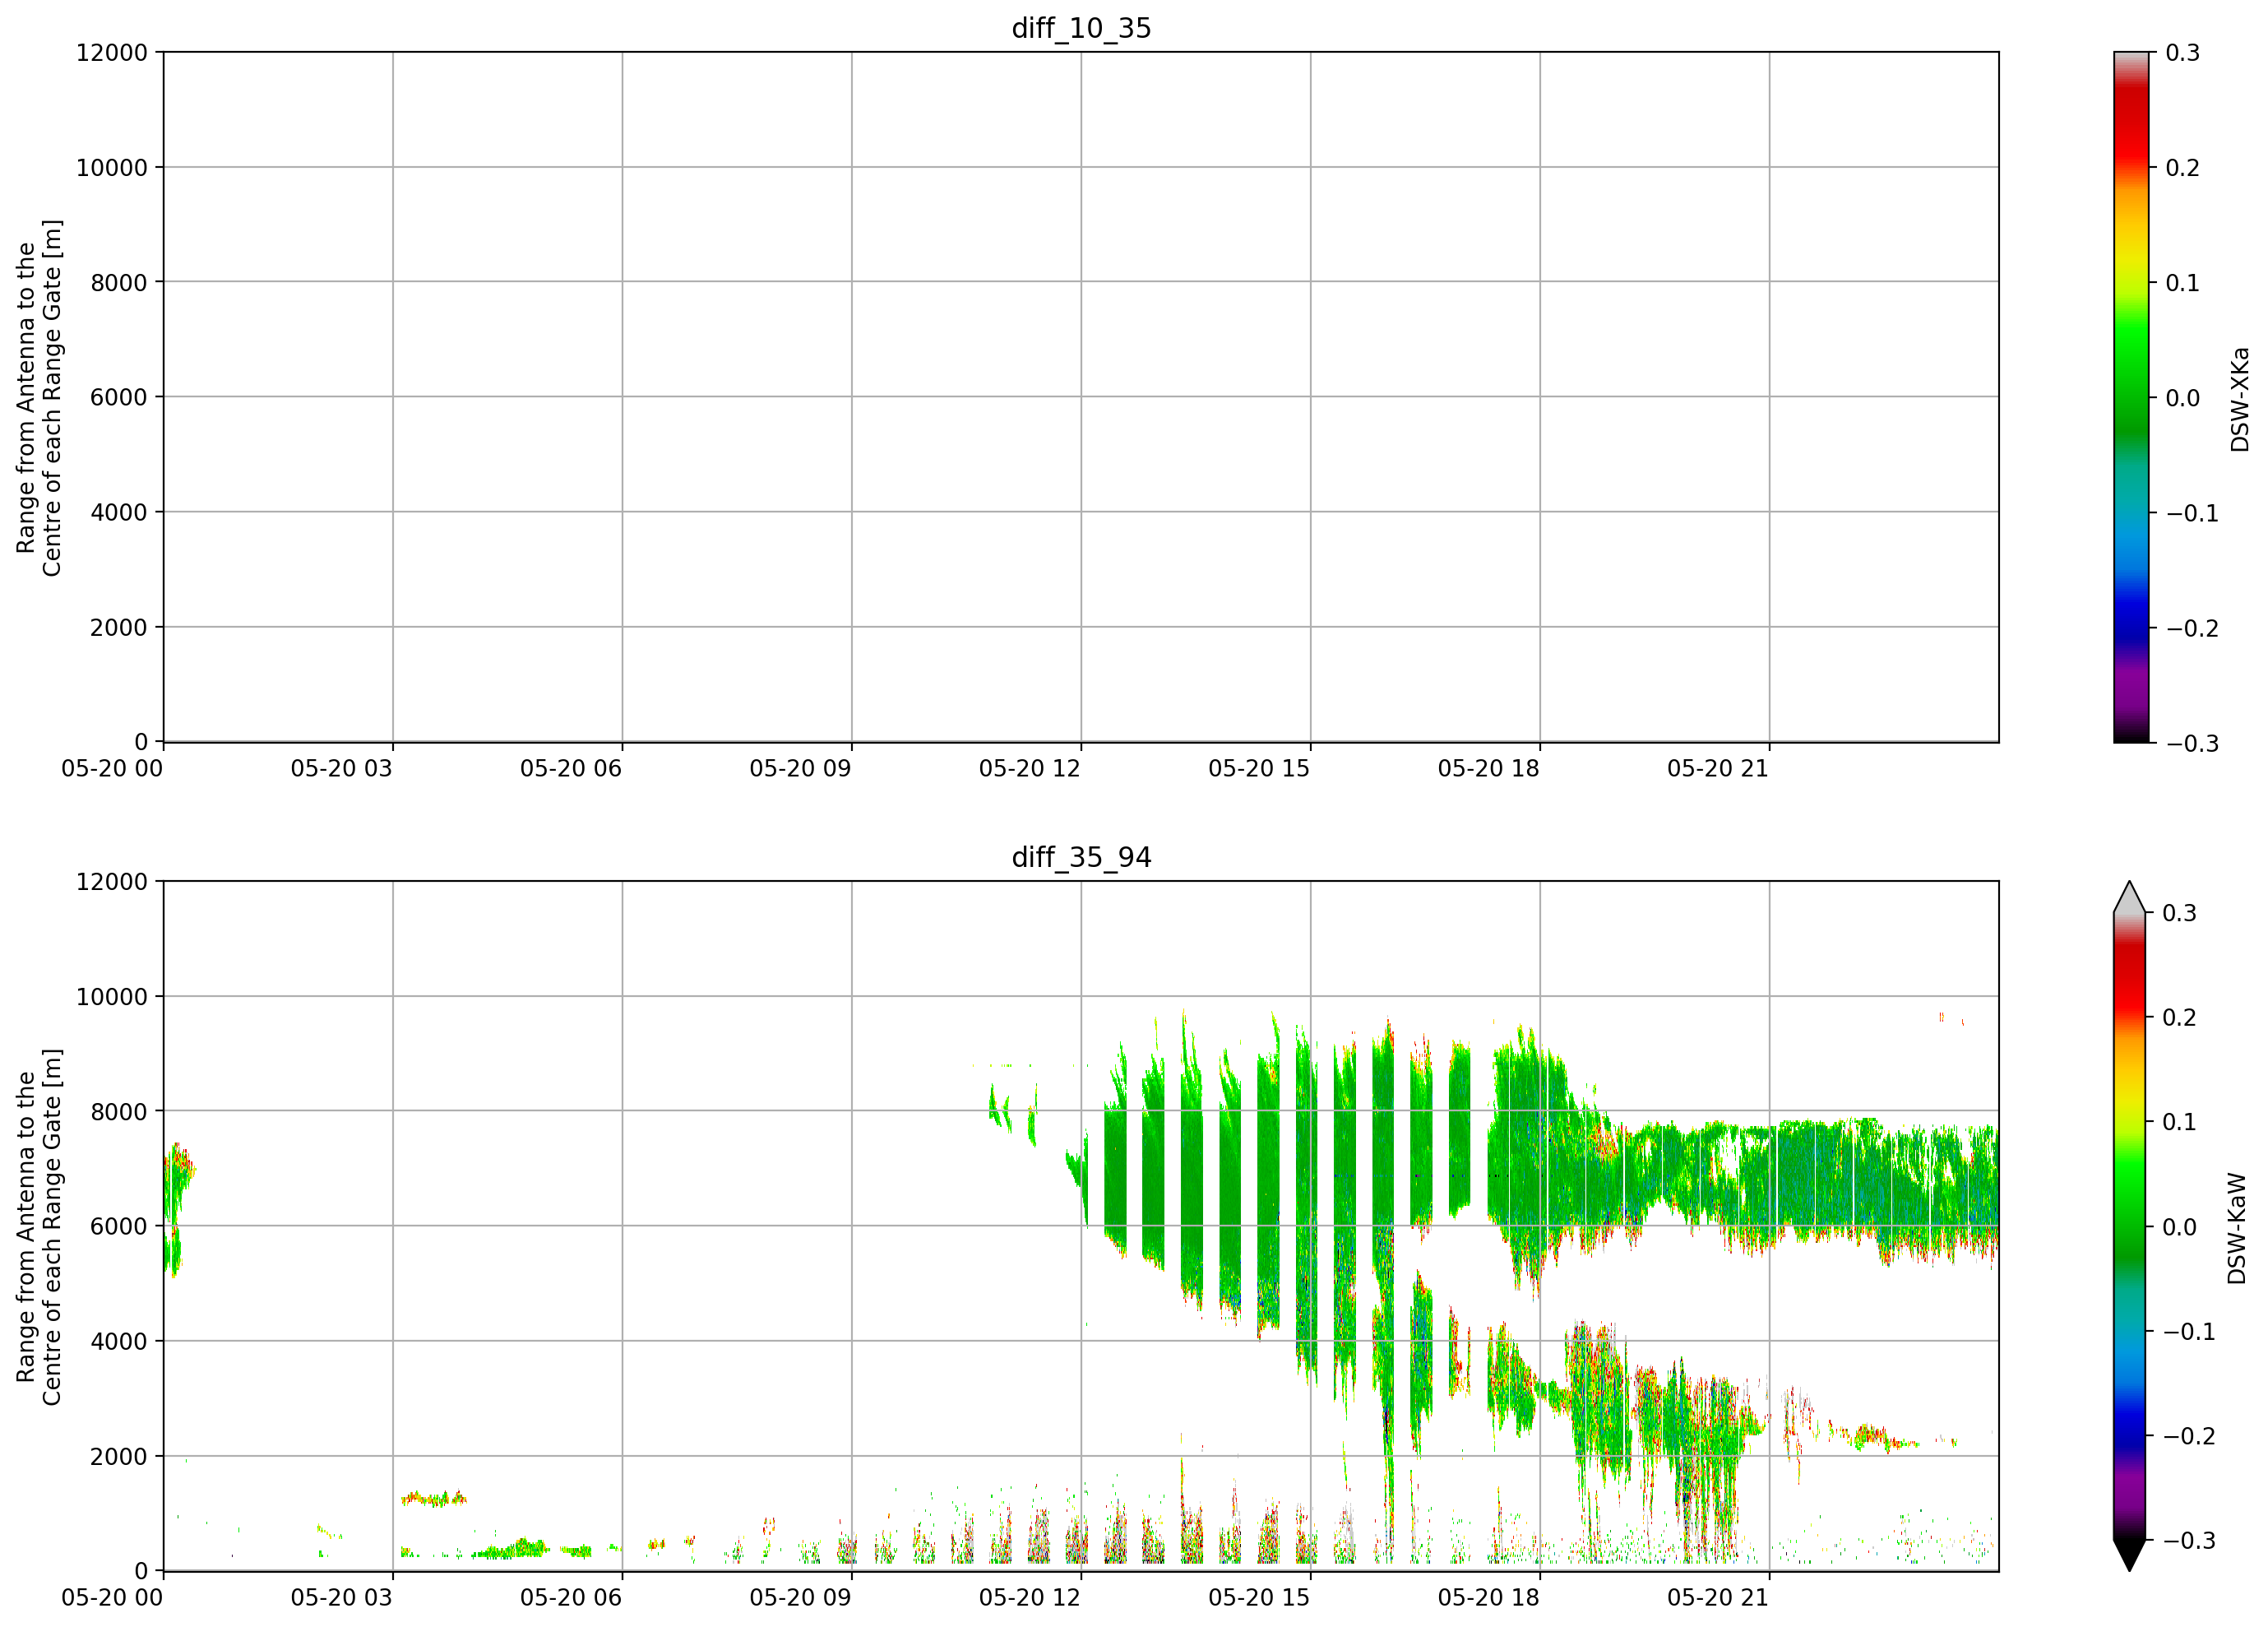Click the small orange cloud echo near 1200 m at 03:30
This screenshot has width=2268, height=1627.
coord(433,1498)
